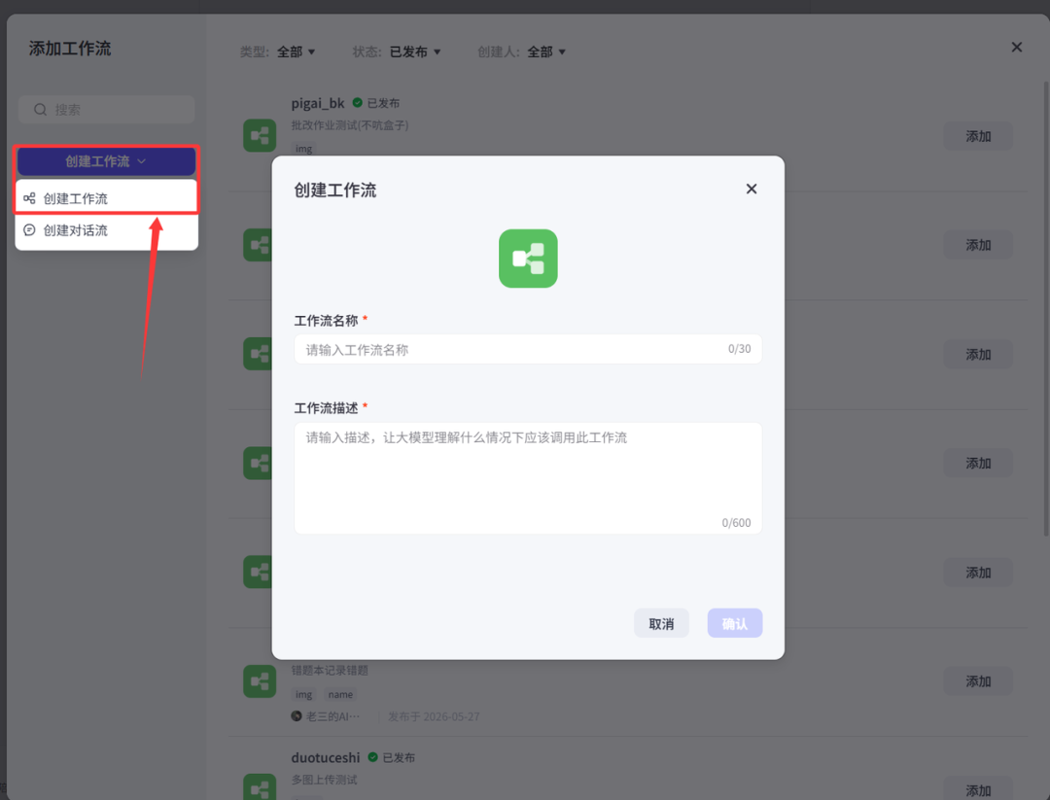1050x800 pixels.
Task: Close the 添加工作流 panel
Action: tap(1017, 47)
